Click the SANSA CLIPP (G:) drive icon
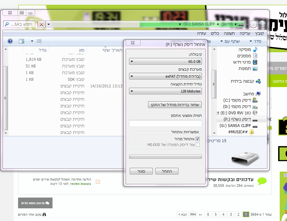This screenshot has height=221, width=287. pyautogui.click(x=255, y=126)
